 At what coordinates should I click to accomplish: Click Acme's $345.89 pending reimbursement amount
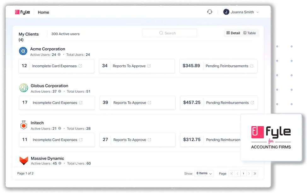[191, 66]
